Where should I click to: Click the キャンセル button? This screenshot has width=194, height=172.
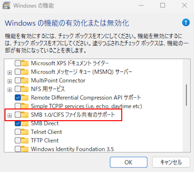tap(171, 162)
